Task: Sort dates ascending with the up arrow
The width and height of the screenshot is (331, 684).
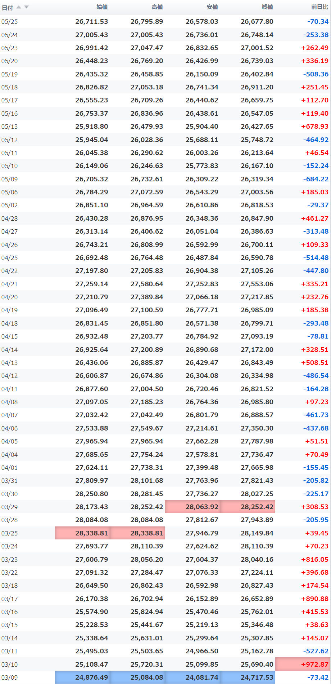Action: click(x=19, y=7)
